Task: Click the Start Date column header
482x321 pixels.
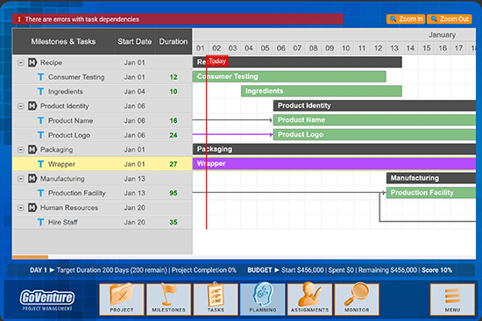Action: pos(135,41)
